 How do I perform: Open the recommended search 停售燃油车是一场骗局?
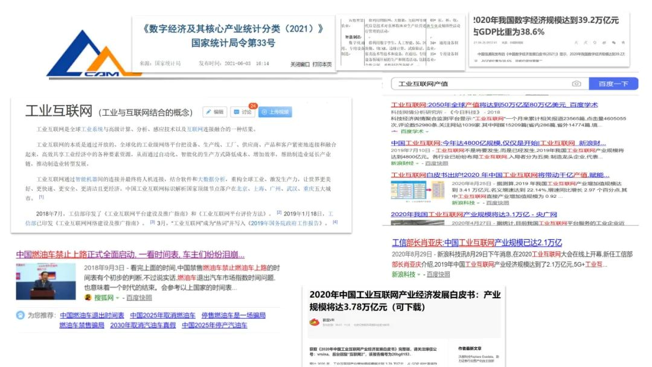point(233,316)
